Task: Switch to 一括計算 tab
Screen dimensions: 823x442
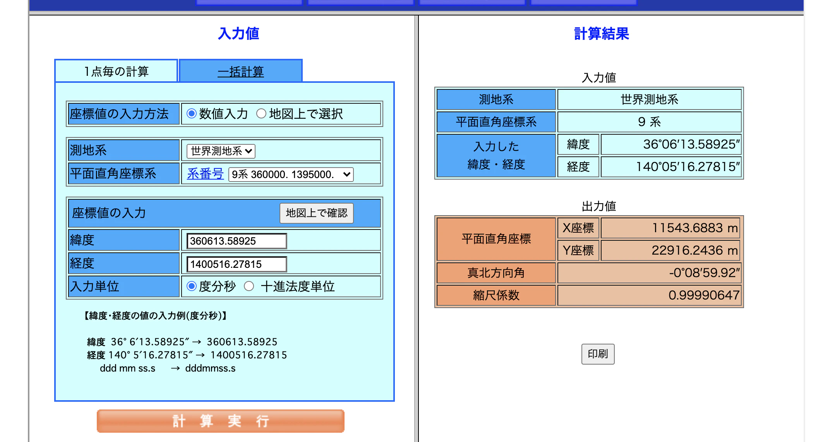Action: 240,72
